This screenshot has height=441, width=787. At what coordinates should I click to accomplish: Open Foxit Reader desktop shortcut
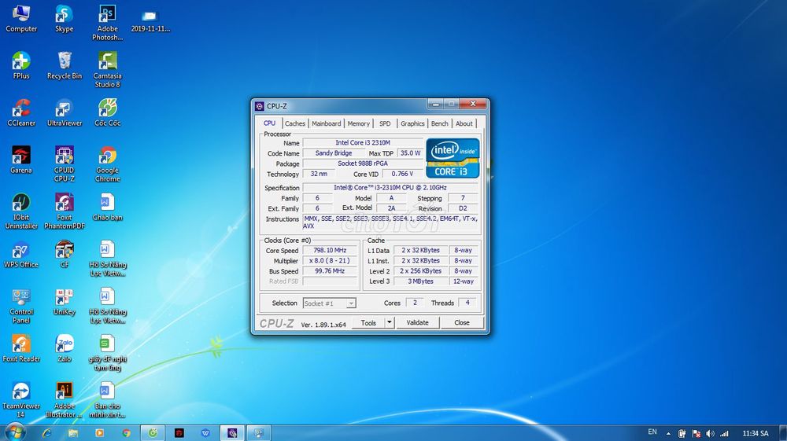[21, 348]
